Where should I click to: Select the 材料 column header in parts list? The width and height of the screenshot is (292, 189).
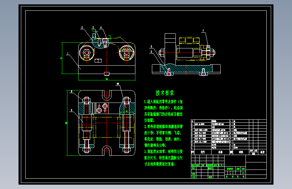pos(241,152)
